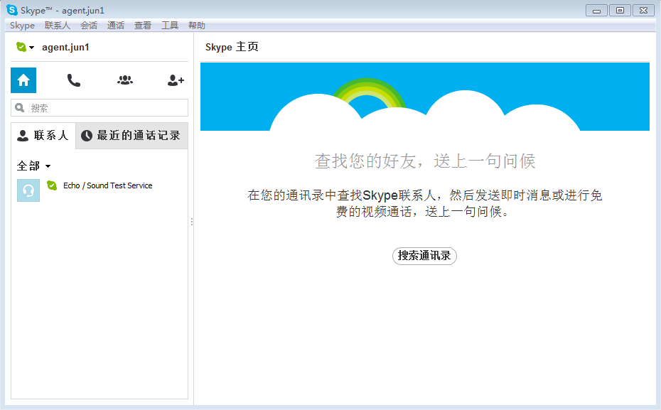The width and height of the screenshot is (661, 410).
Task: Click the pane splitter handle dots
Action: (192, 222)
